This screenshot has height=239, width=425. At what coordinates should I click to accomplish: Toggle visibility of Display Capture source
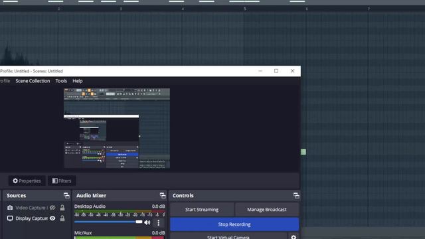tap(52, 218)
